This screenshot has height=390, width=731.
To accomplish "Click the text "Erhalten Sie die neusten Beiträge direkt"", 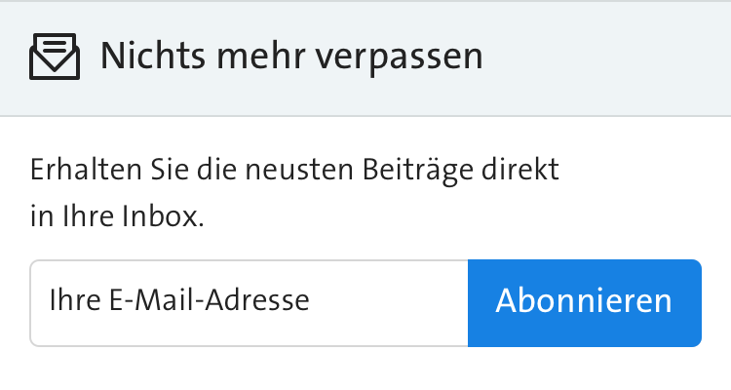I will tap(294, 170).
